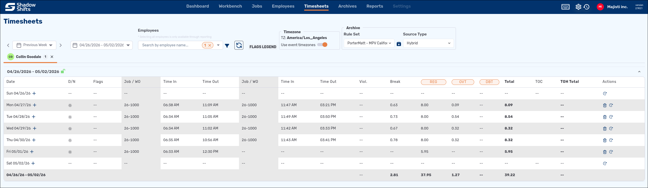
Task: Collapse the week section chevron
Action: click(x=639, y=72)
